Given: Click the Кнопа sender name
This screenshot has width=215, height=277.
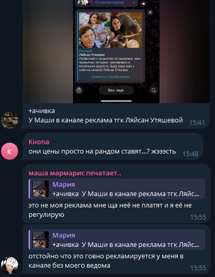Looking at the screenshot, I should click(39, 142).
